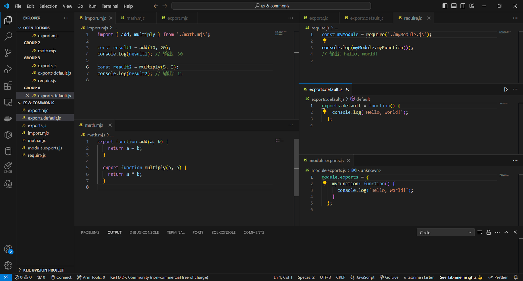523x281 pixels.
Task: Open the output channel Code dropdown
Action: (445, 233)
